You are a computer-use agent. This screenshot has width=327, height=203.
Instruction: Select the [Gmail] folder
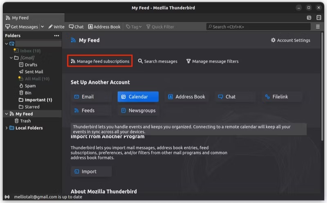pos(25,58)
